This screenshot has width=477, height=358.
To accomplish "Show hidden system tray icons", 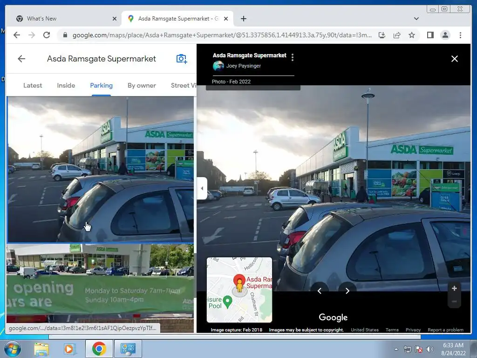I will 396,349.
